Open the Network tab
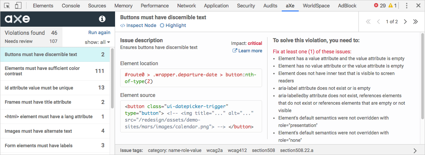The image size is (425, 155). (186, 5)
